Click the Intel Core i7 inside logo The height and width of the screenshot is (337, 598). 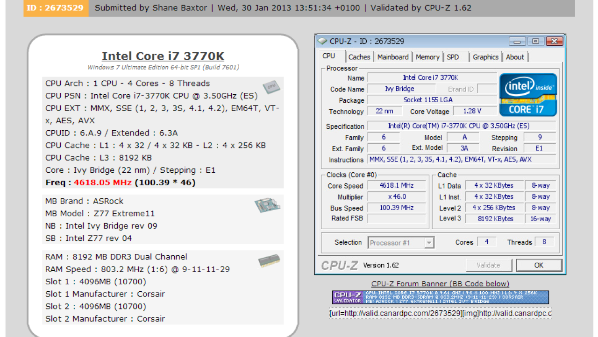[x=528, y=94]
